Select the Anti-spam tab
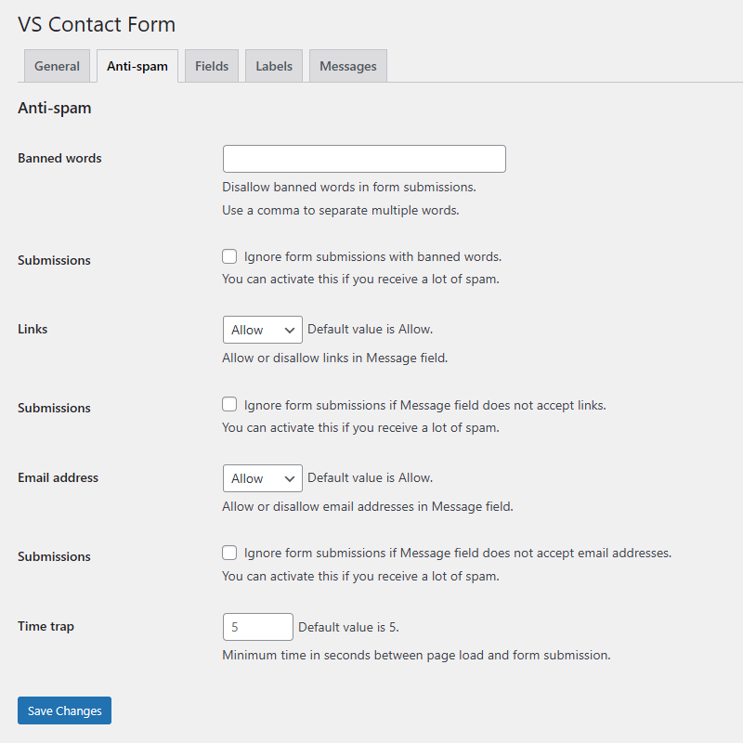 coord(137,66)
